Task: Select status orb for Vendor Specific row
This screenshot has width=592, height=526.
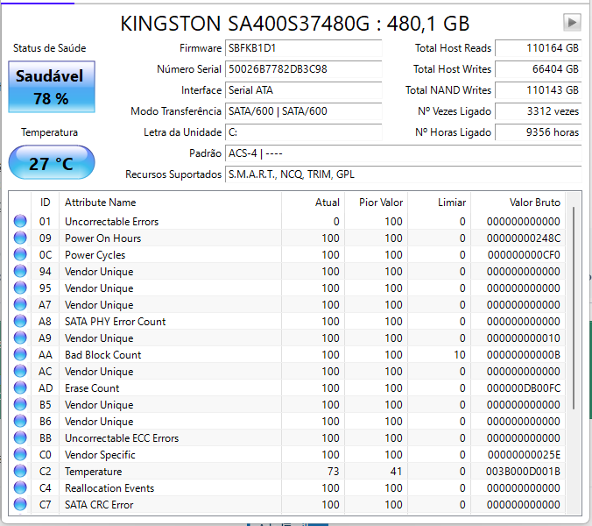Action: coord(20,454)
